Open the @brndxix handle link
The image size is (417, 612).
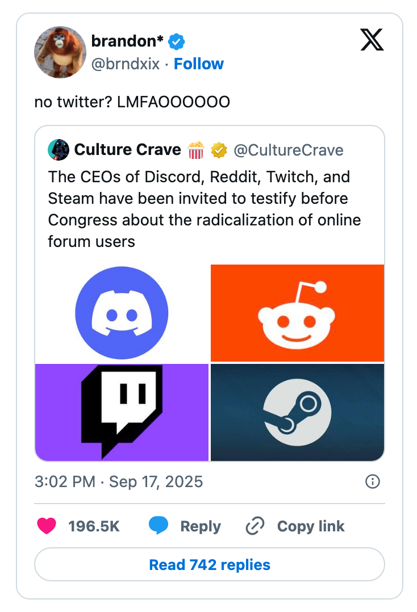(126, 64)
